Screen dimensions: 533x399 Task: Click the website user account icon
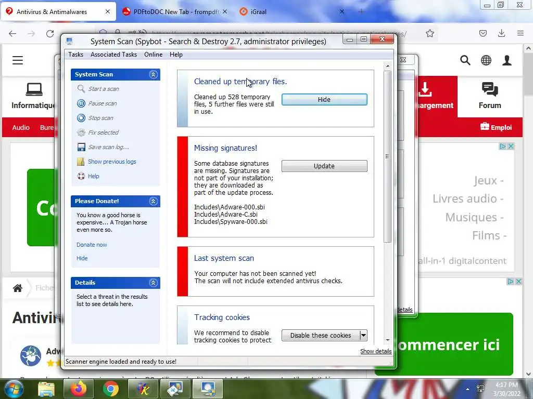tap(507, 60)
